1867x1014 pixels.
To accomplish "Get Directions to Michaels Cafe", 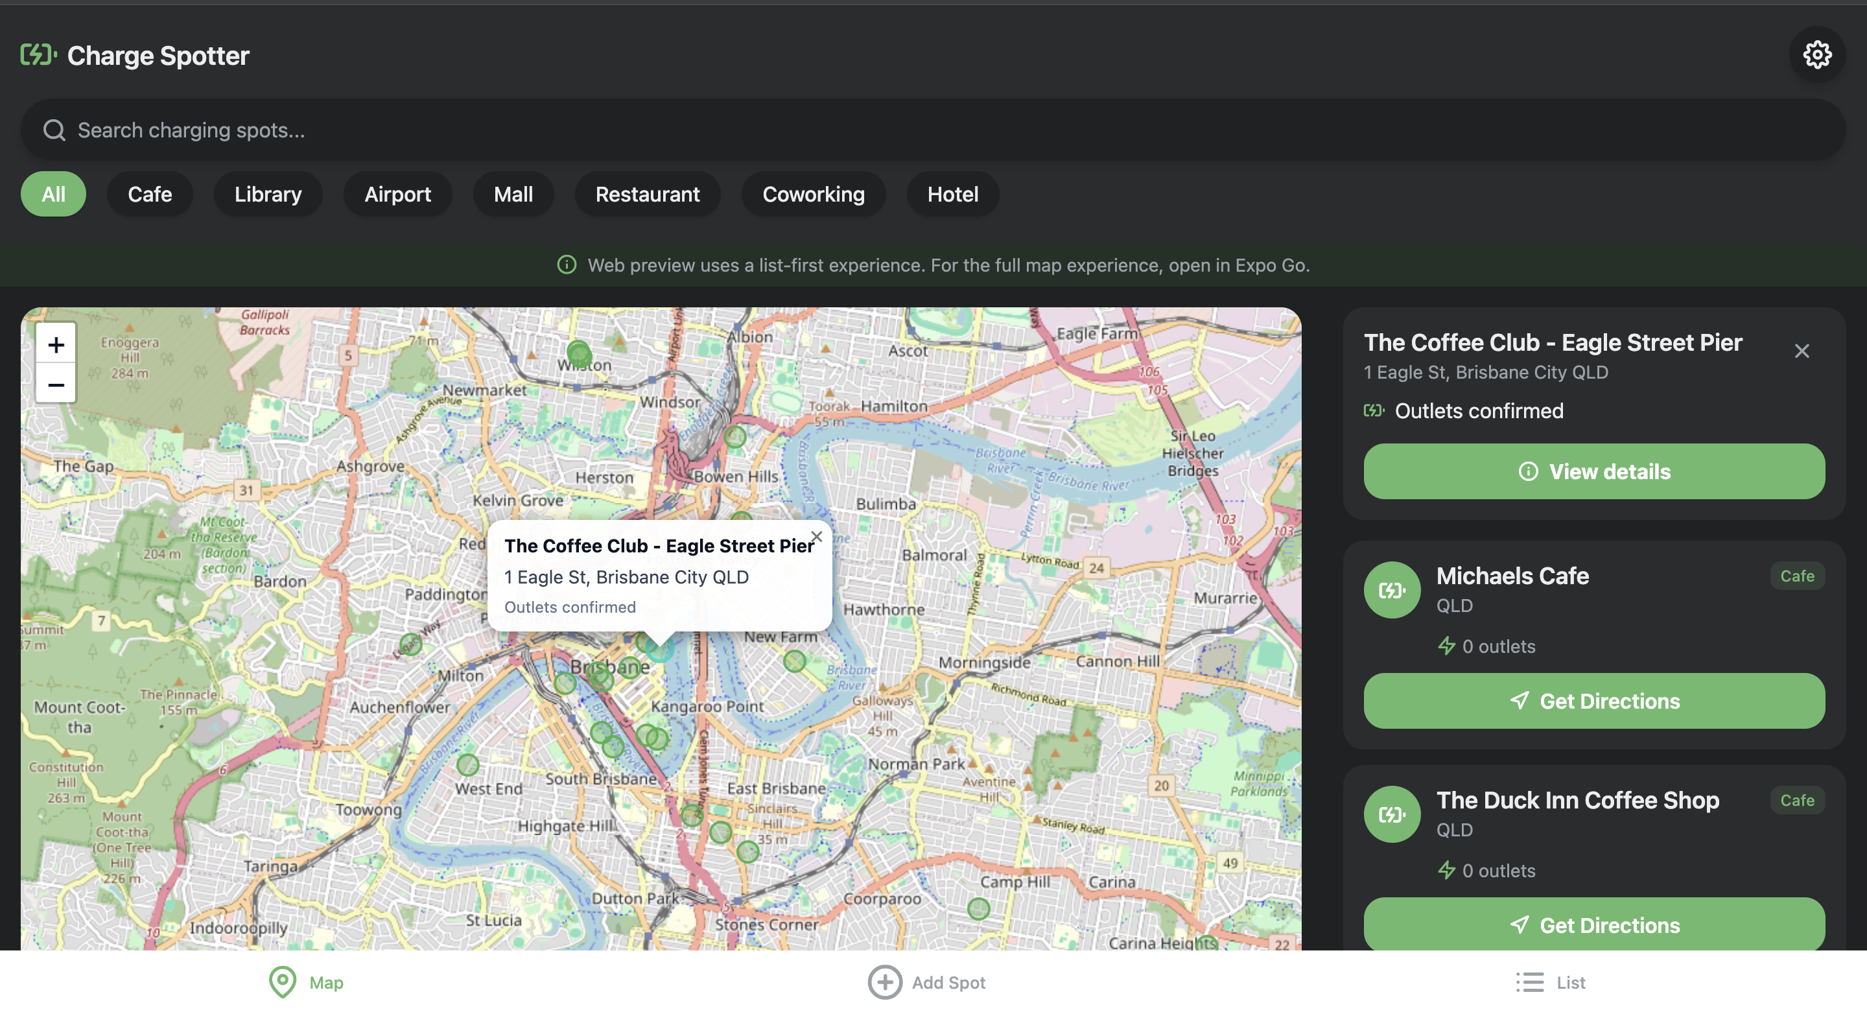I will pos(1594,701).
